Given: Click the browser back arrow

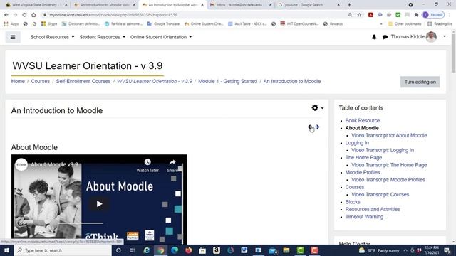Looking at the screenshot, I should point(6,15).
